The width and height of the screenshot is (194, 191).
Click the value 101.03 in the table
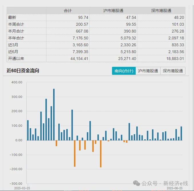tap(178, 24)
